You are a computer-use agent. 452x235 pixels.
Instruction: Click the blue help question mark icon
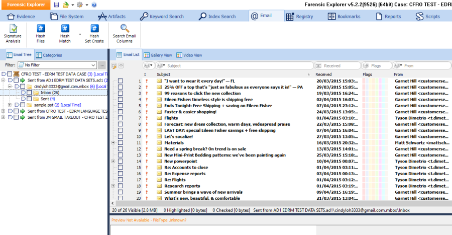[x=94, y=5]
